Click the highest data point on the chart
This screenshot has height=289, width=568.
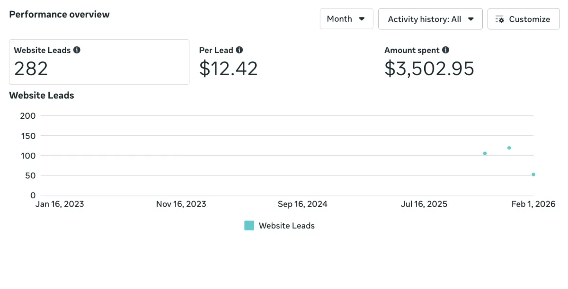tap(509, 148)
